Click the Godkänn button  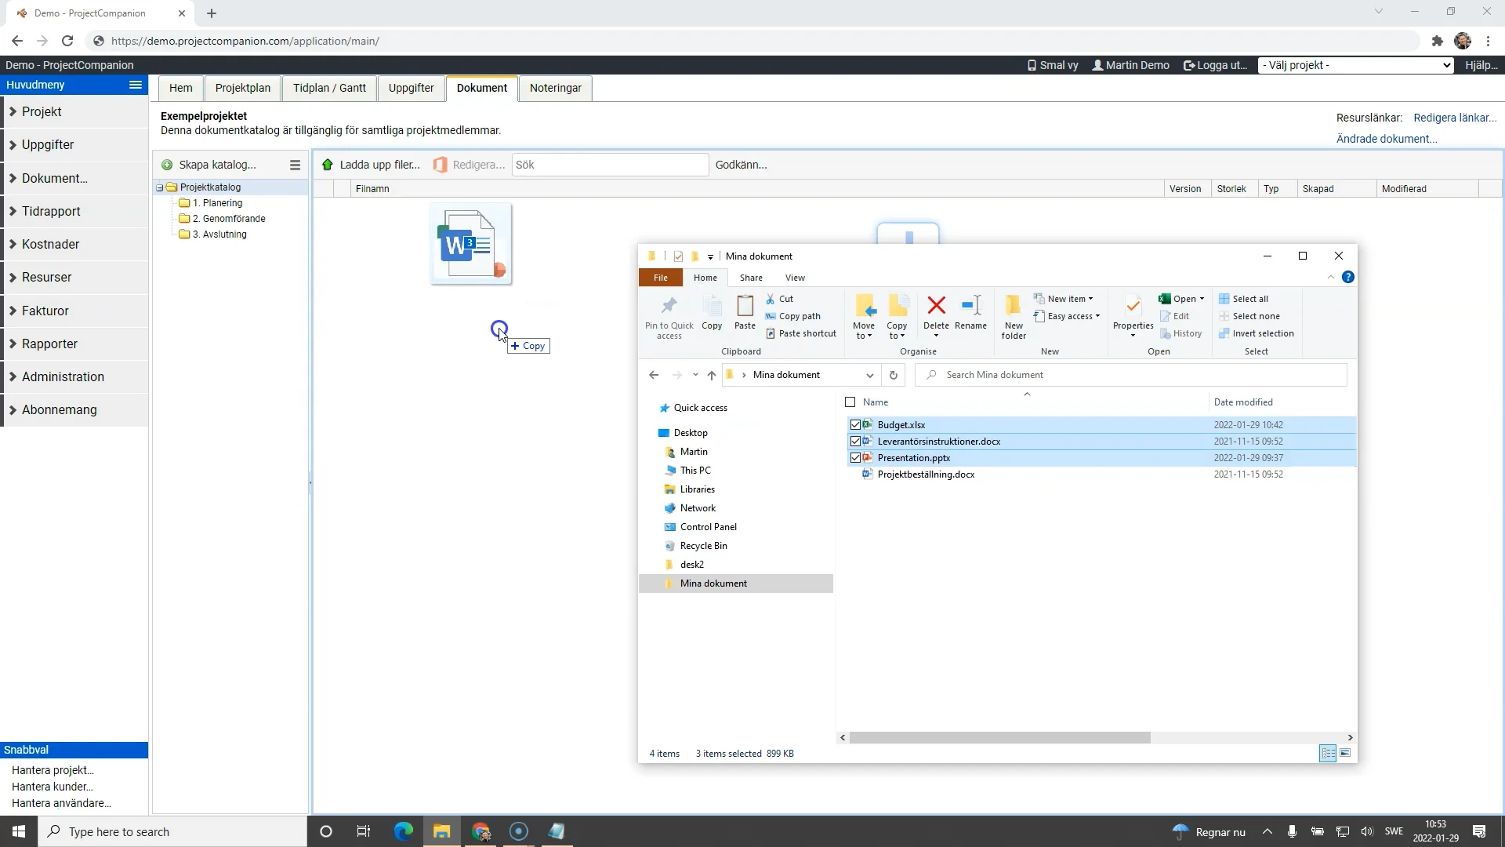(x=741, y=165)
